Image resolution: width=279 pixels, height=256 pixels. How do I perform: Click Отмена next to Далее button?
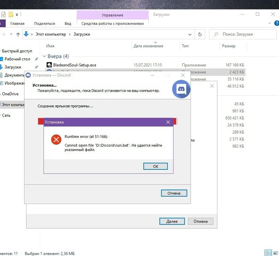click(x=201, y=221)
